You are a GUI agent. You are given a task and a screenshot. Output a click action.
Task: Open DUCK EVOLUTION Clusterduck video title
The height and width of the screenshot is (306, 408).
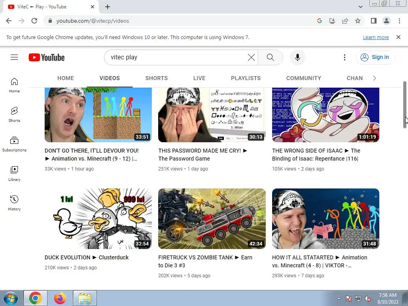click(x=86, y=257)
